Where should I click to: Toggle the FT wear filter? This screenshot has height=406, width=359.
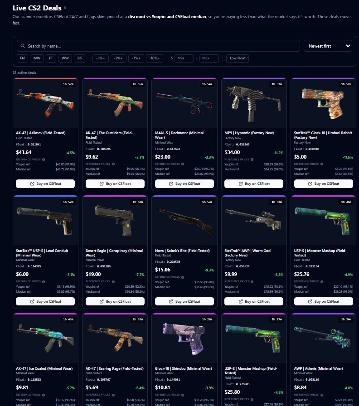(x=51, y=58)
